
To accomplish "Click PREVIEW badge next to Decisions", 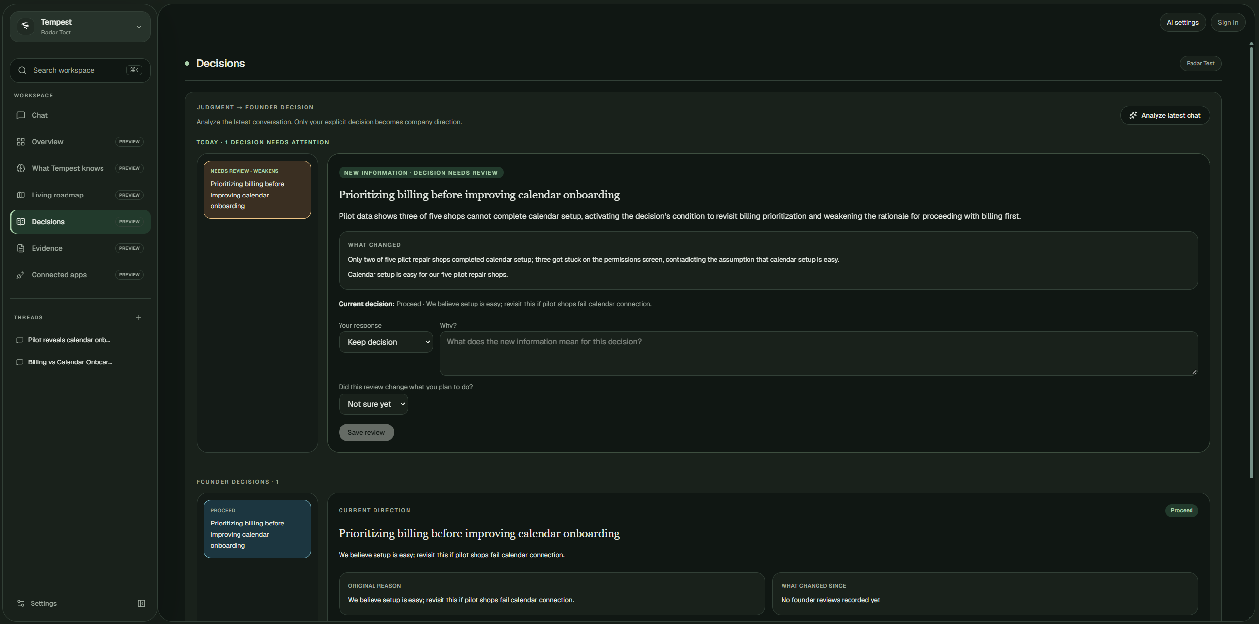I will point(130,222).
